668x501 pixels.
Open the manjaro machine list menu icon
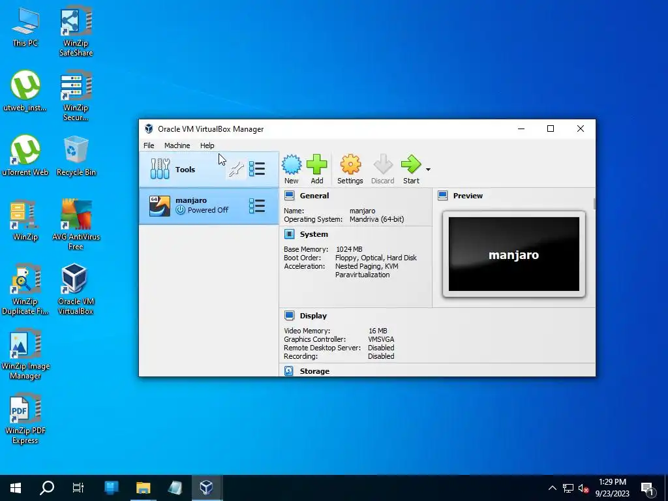click(257, 206)
